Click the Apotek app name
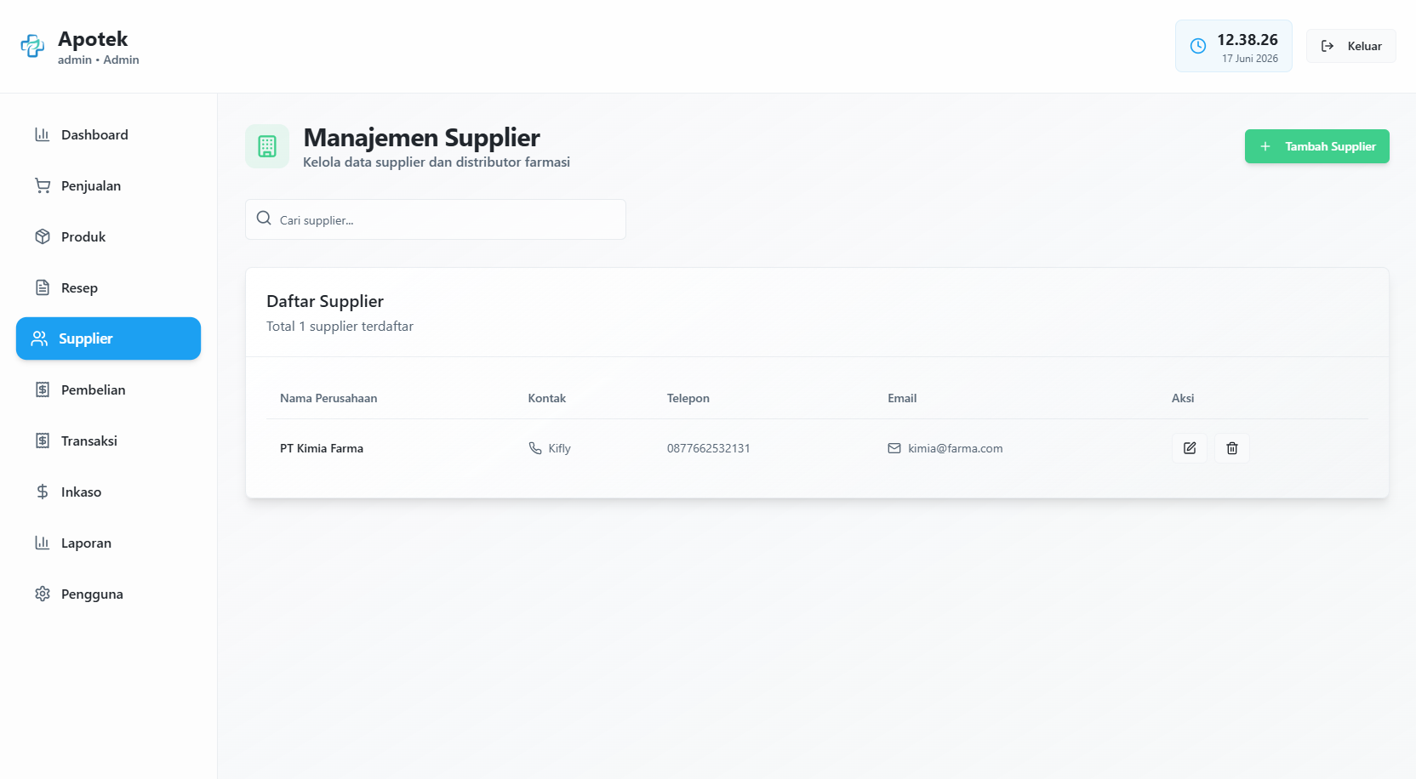1416x779 pixels. (93, 39)
